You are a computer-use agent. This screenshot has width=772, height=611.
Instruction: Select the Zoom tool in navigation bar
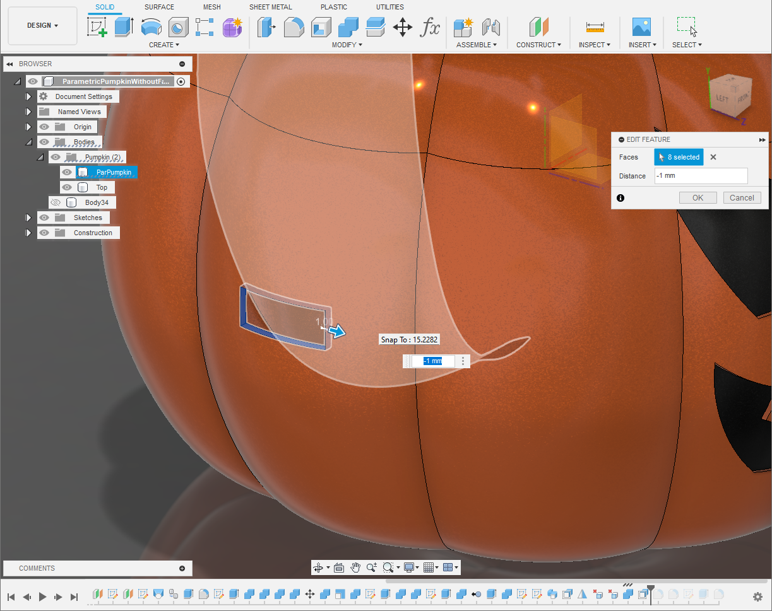pos(372,567)
